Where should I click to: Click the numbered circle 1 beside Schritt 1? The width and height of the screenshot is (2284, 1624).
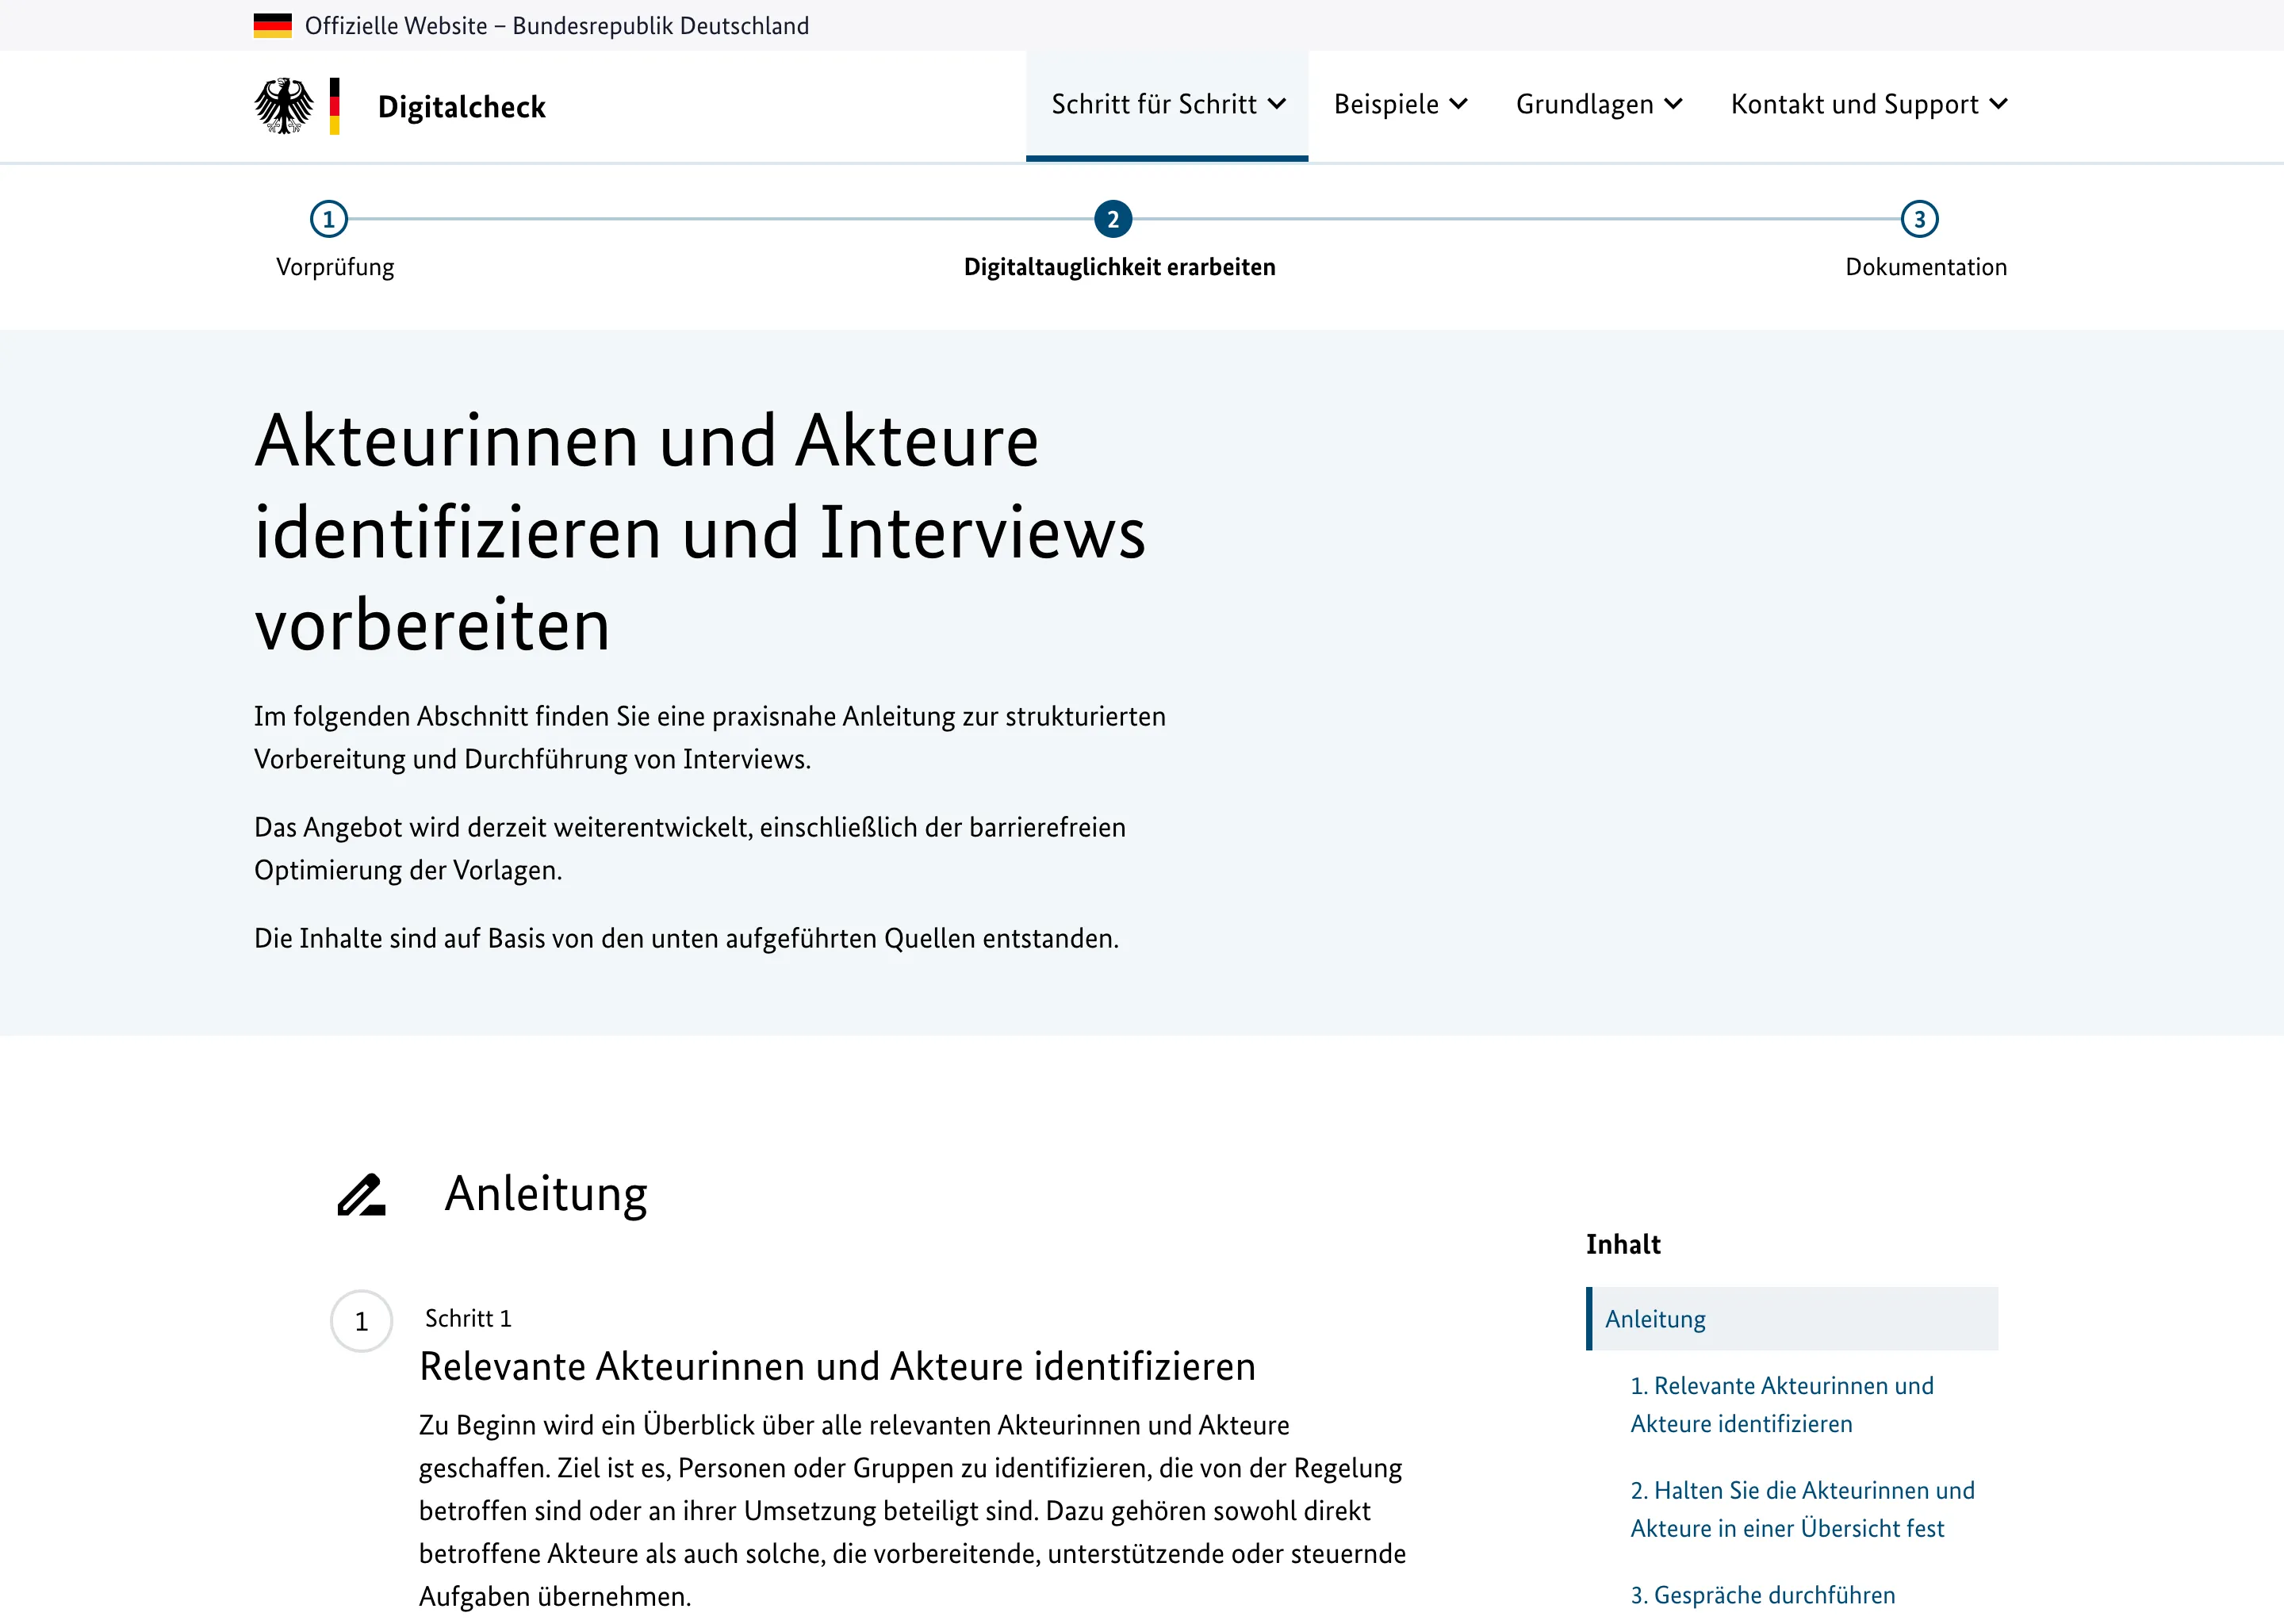pos(361,1322)
